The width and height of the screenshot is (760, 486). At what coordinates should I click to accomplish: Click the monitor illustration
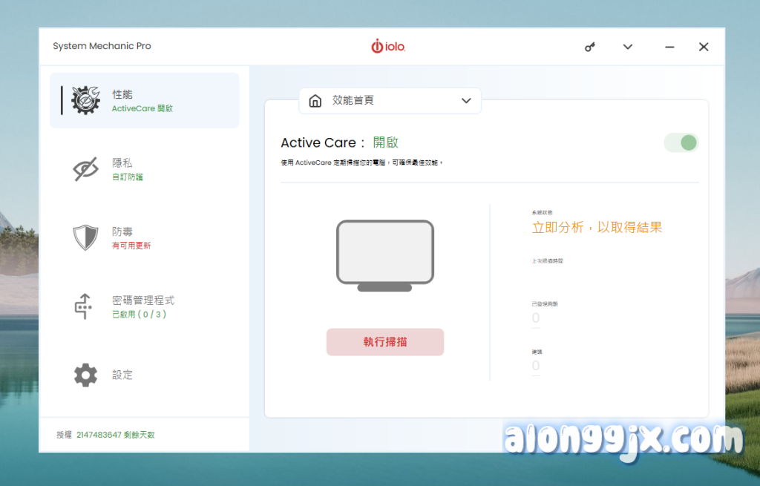(385, 255)
